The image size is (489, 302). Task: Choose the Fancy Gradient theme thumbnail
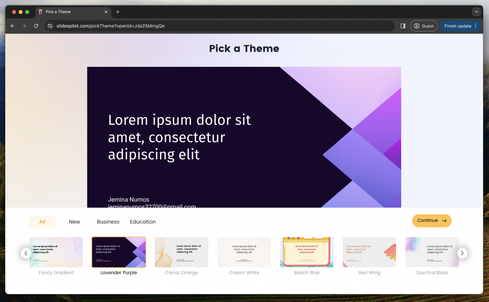pyautogui.click(x=56, y=252)
